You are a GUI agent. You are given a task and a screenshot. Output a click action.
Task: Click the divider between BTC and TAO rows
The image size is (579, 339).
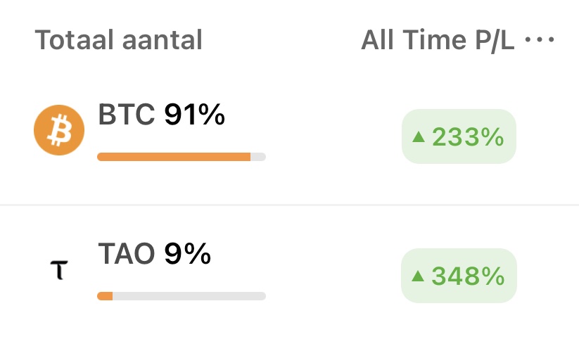point(289,205)
